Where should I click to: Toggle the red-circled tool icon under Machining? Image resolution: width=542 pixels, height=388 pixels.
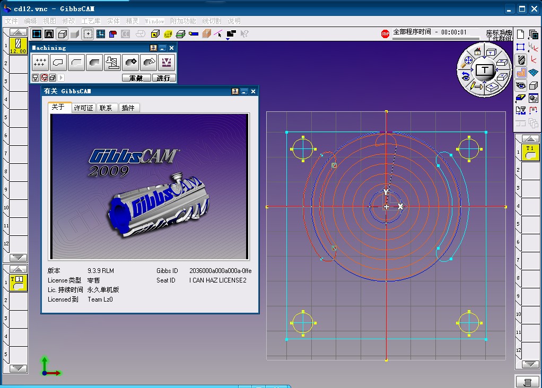click(44, 78)
